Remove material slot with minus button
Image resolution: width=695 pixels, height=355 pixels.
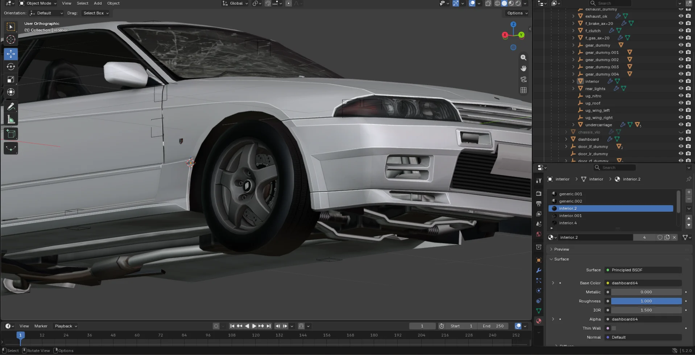coord(689,199)
